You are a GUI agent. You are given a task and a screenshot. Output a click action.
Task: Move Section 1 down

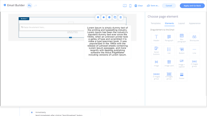tap(103, 17)
